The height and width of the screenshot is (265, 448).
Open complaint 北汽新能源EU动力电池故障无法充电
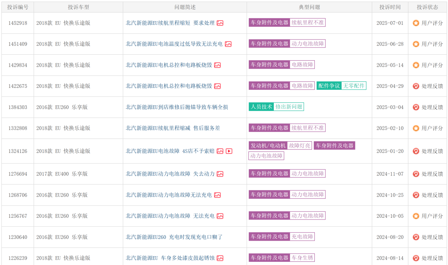(169, 195)
